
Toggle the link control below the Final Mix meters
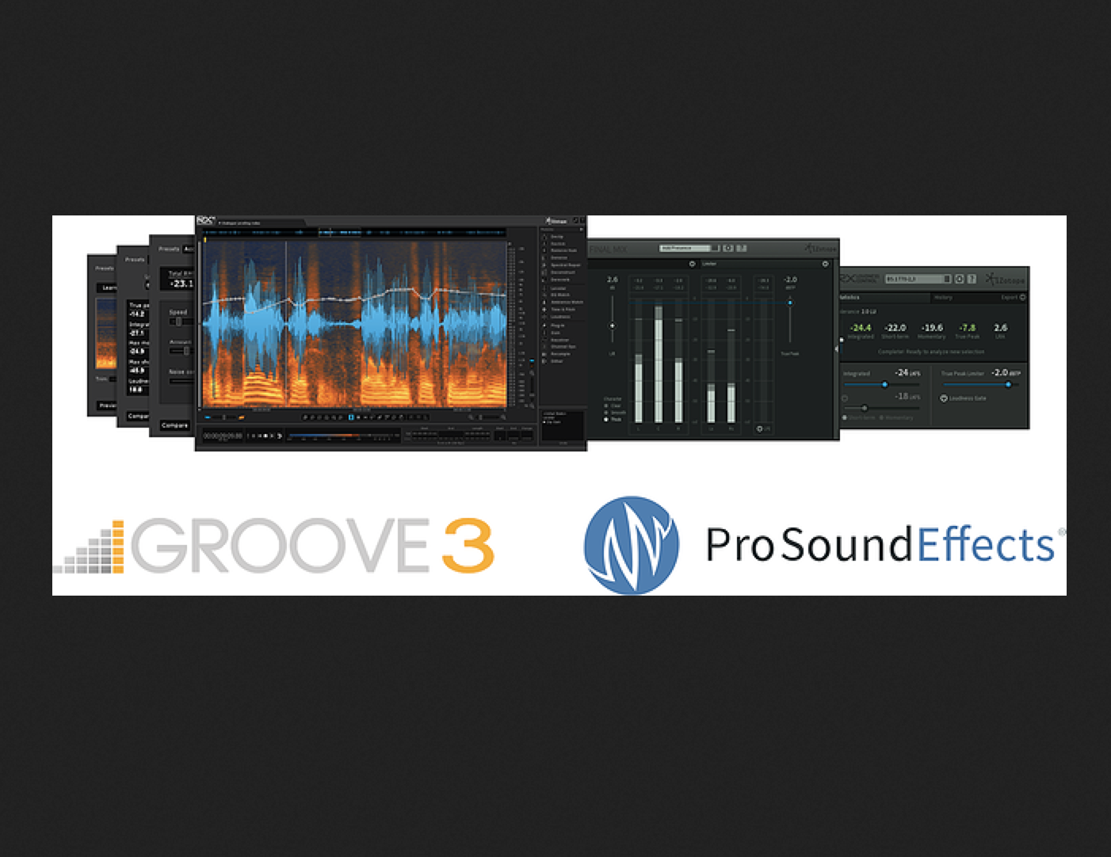[760, 428]
